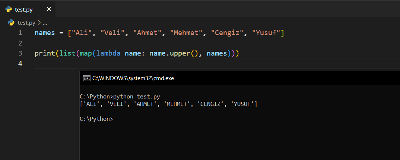
Task: Expand the breadcrumb chevron after test.py
Action: click(39, 22)
